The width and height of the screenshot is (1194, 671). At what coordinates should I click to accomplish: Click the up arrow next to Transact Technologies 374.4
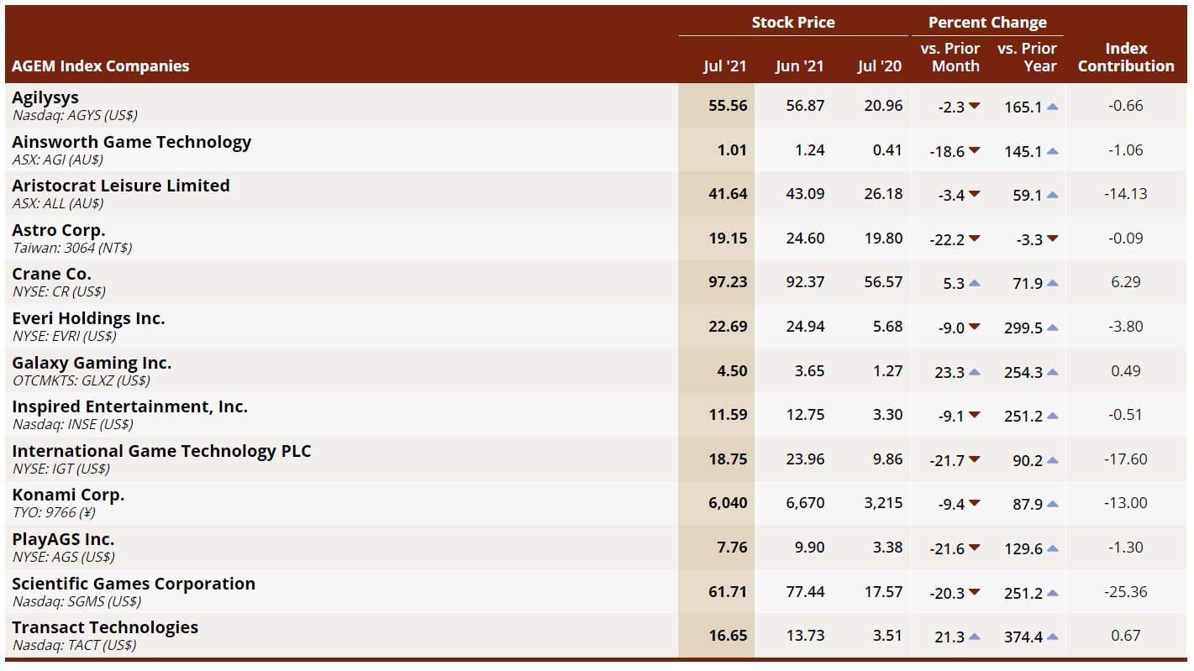click(1052, 637)
